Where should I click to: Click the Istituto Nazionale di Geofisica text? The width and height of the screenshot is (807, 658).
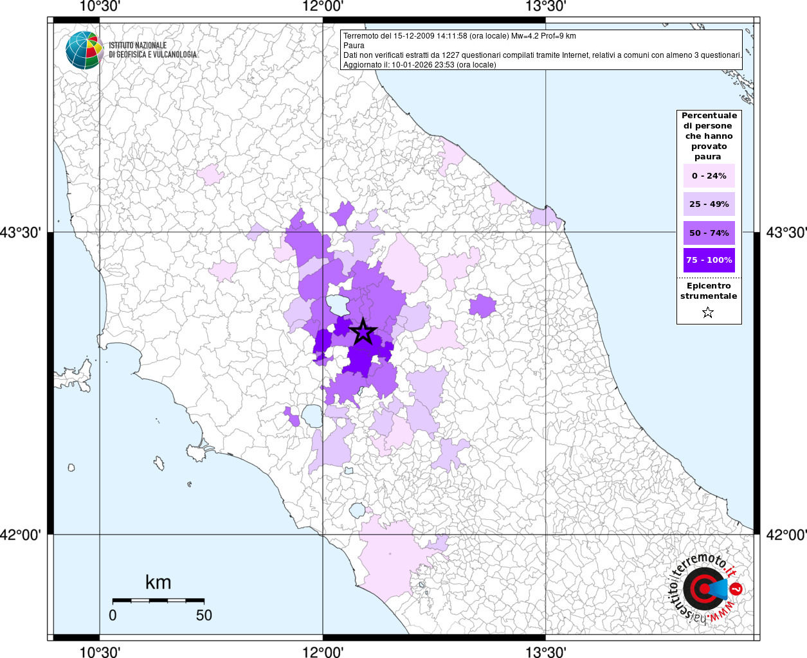[x=152, y=50]
